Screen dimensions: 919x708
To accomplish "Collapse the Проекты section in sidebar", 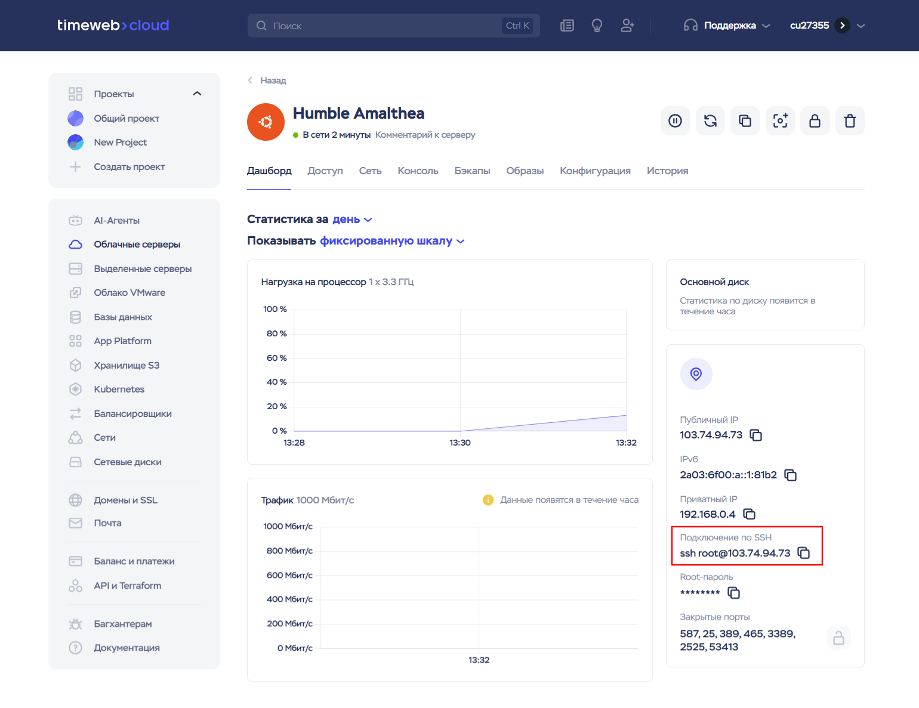I will (198, 94).
